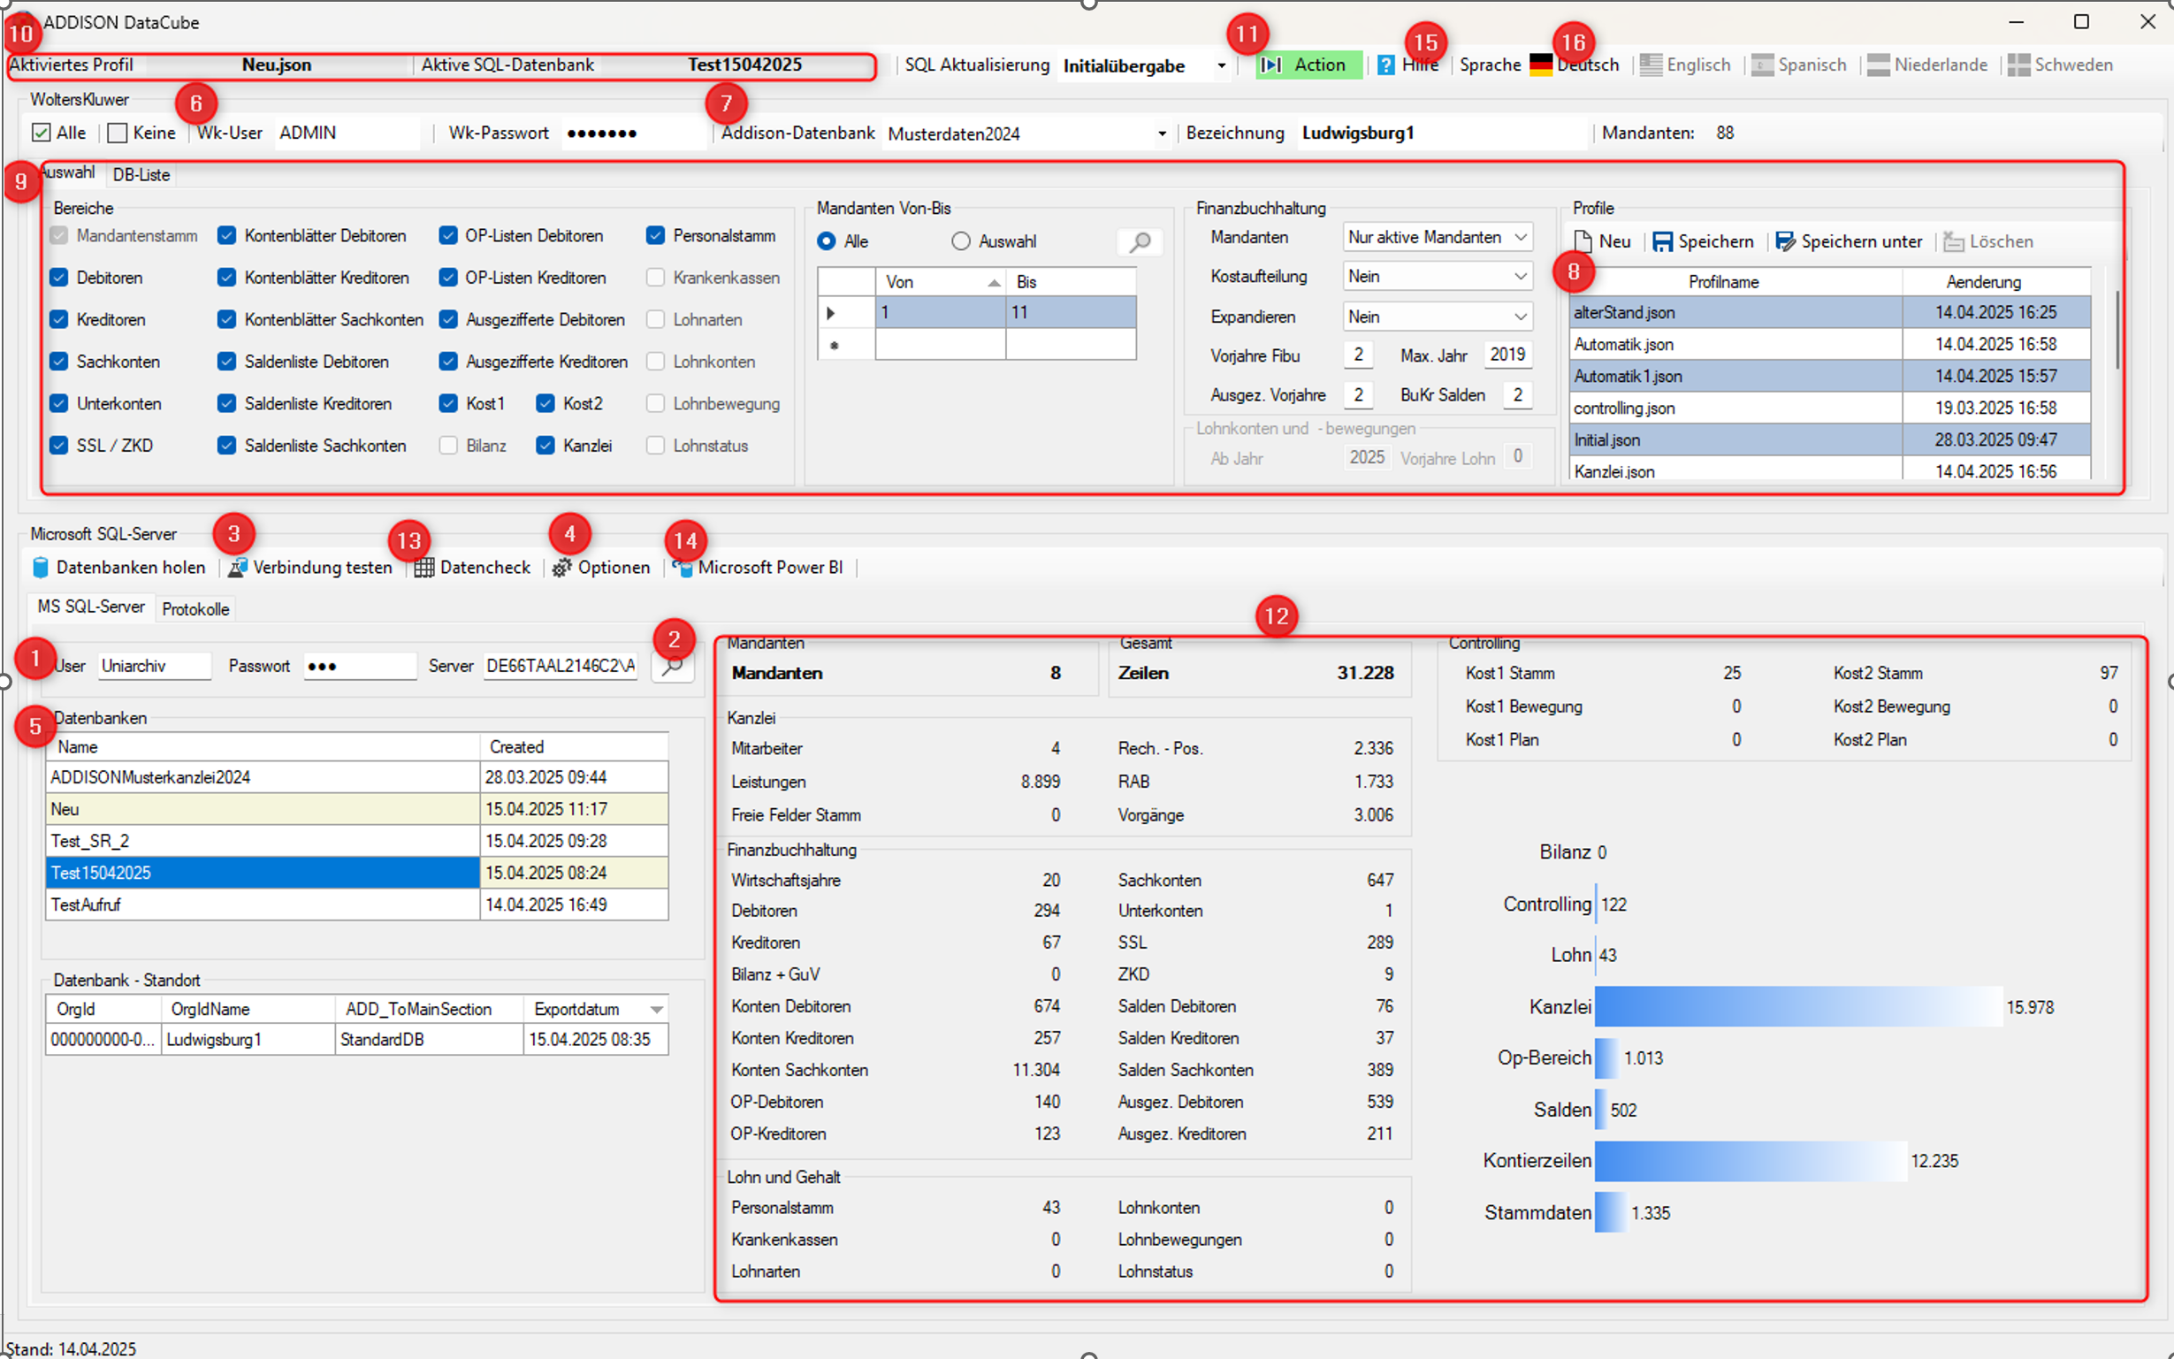Switch language to Niederlande

click(1926, 65)
